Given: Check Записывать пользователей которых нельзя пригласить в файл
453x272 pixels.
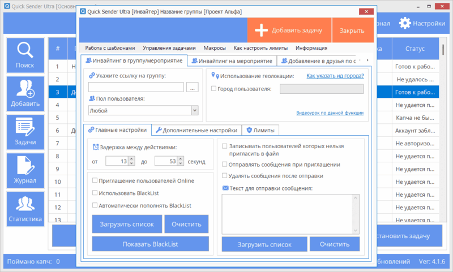Looking at the screenshot, I should [x=224, y=146].
